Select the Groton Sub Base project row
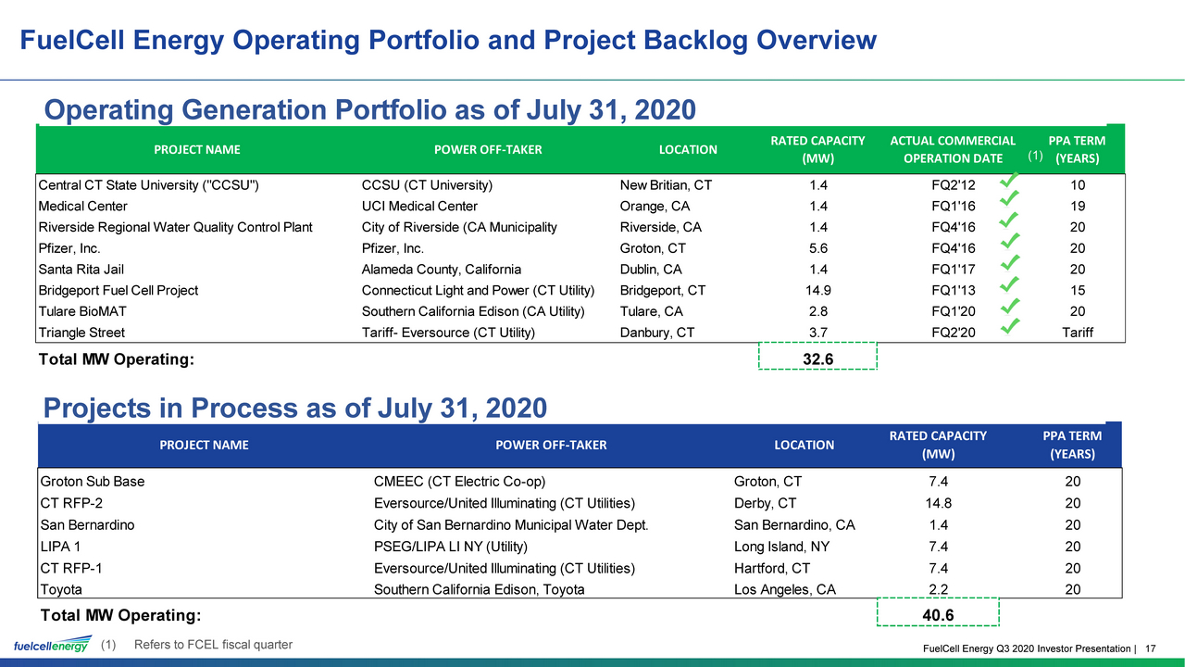Image resolution: width=1185 pixels, height=667 pixels. click(x=580, y=482)
